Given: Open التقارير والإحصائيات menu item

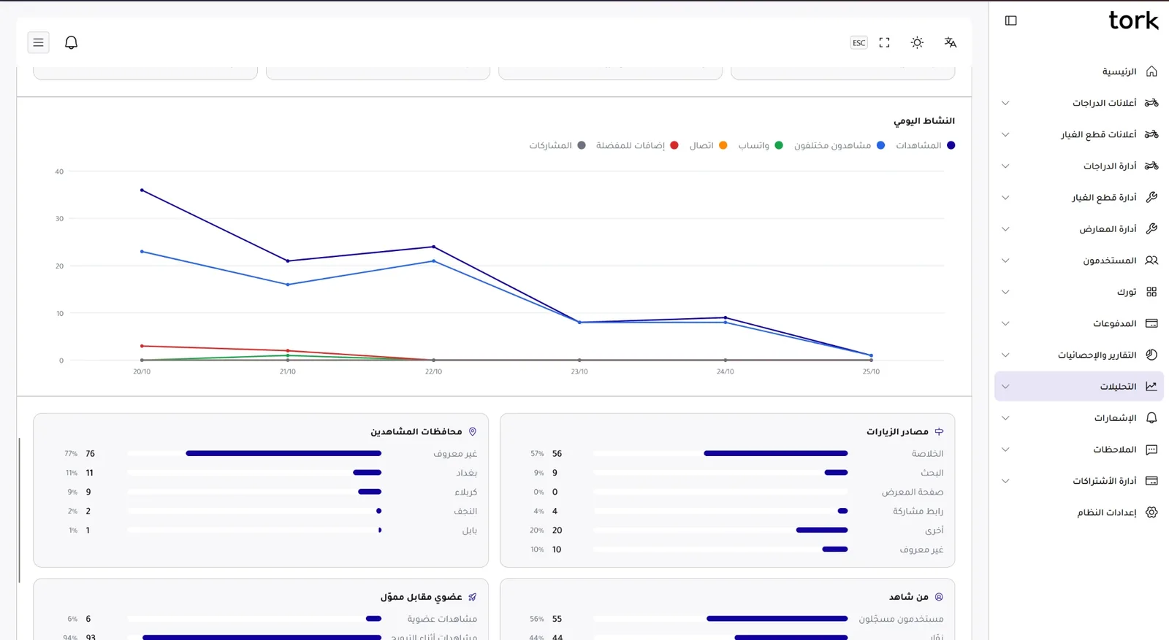Looking at the screenshot, I should point(1079,355).
